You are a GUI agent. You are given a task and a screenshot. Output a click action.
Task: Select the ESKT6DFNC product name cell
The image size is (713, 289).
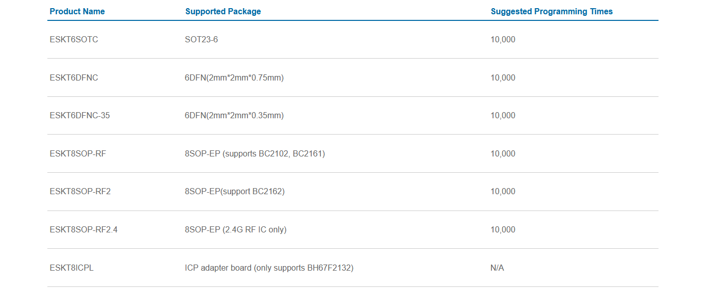tap(74, 77)
